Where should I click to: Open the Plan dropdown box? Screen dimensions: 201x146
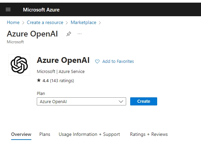81,101
